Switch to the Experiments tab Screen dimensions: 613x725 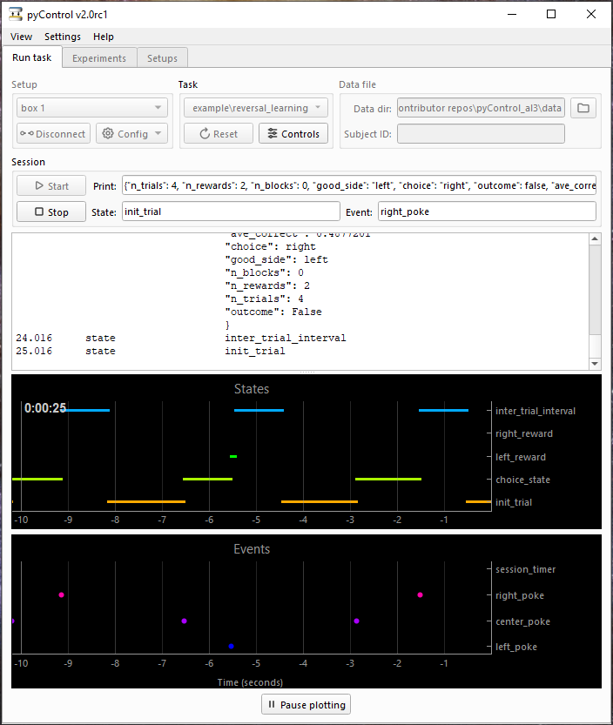[99, 58]
